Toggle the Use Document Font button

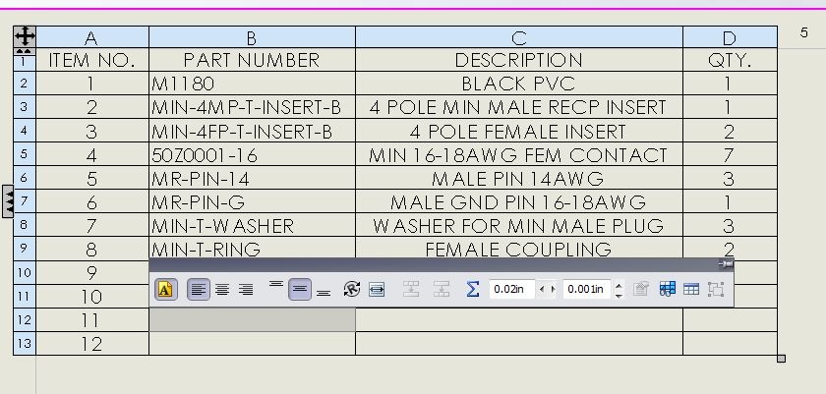pos(165,289)
